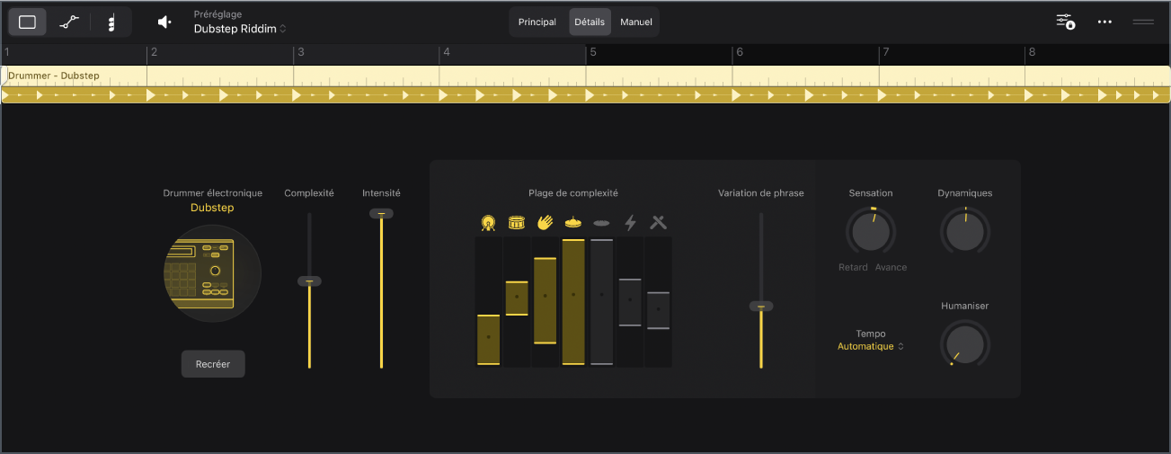Click bar 2 on the ruler
The image size is (1171, 454).
click(x=154, y=52)
